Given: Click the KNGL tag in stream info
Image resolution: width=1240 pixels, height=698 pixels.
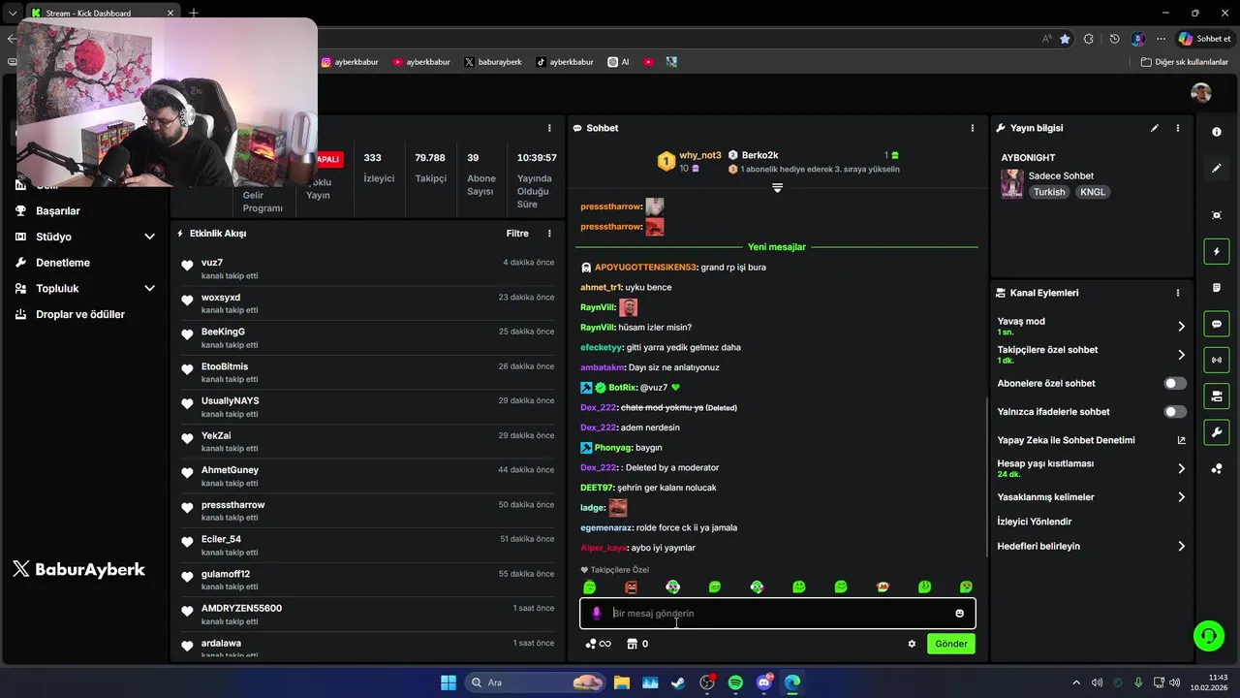Looking at the screenshot, I should 1093,192.
